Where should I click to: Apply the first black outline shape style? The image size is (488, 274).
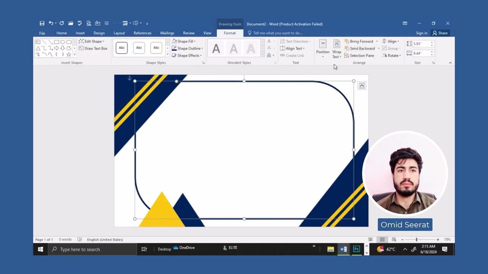point(122,48)
